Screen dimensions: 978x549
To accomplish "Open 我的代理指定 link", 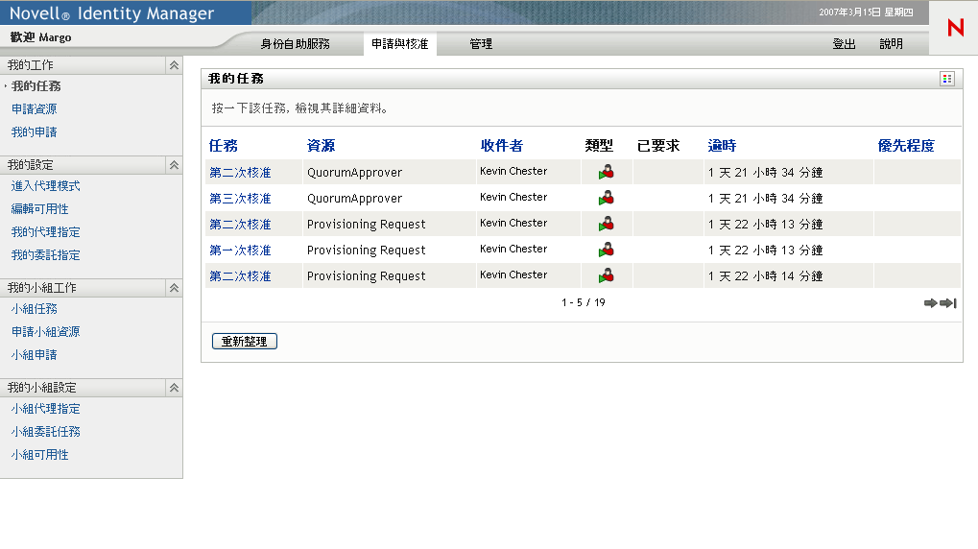I will point(45,232).
